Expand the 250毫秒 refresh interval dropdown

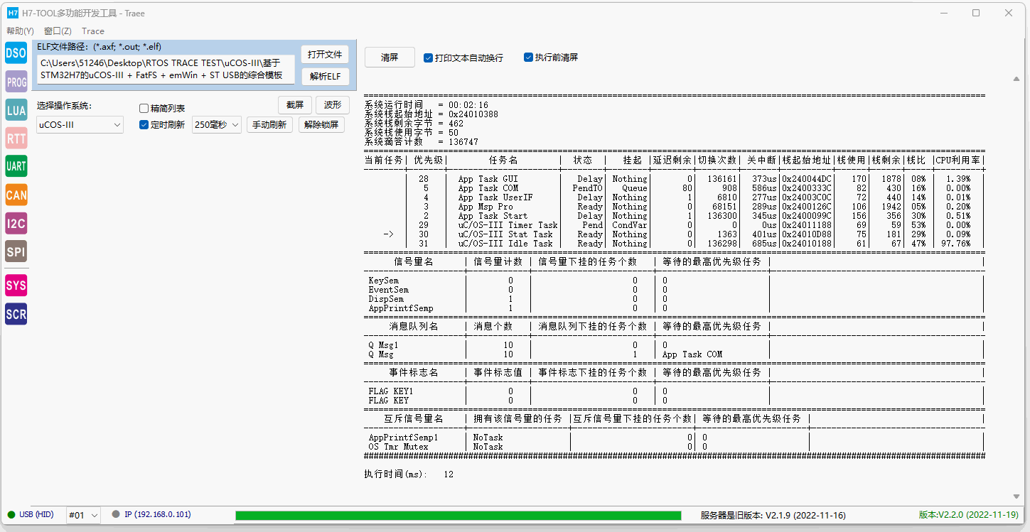pyautogui.click(x=216, y=125)
